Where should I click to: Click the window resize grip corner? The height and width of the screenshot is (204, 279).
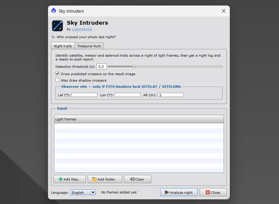228,198
